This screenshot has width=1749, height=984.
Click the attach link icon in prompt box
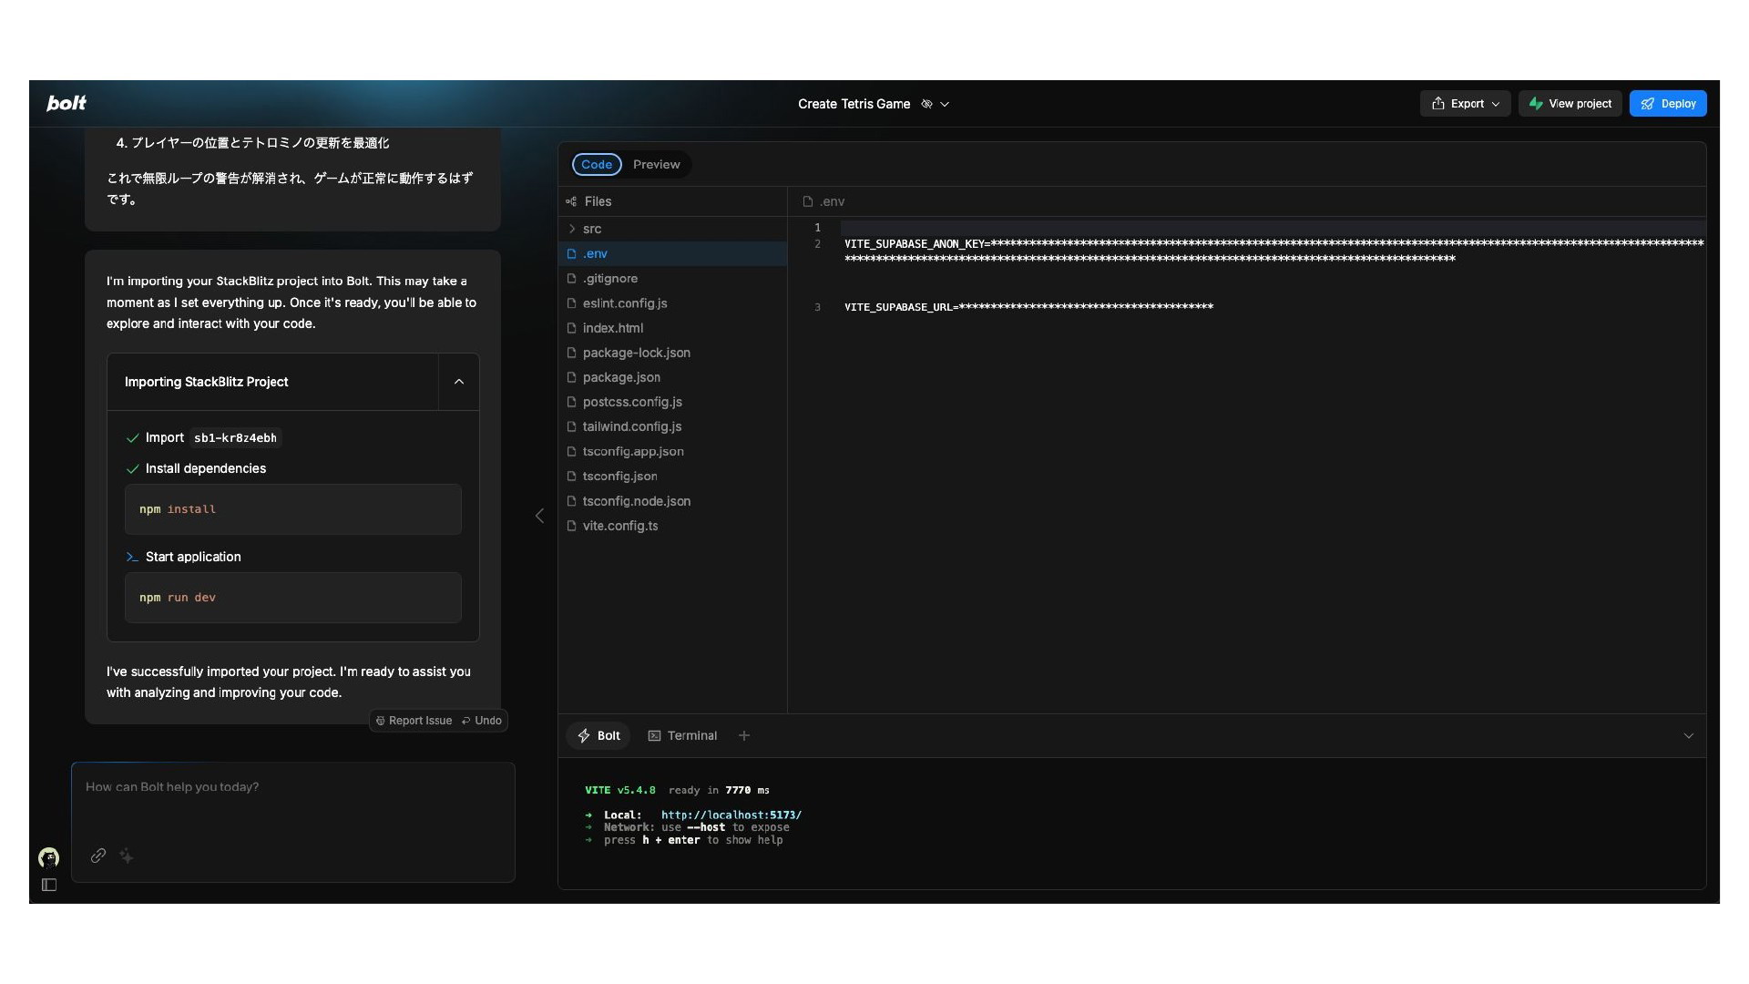tap(98, 856)
